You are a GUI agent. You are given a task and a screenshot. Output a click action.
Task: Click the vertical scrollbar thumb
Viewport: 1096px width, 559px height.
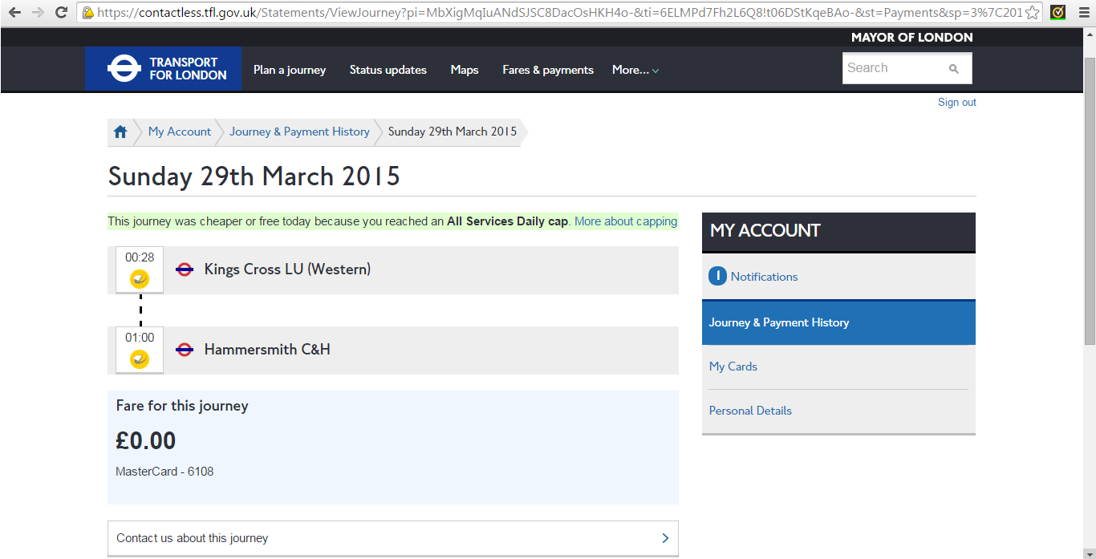[x=1090, y=201]
